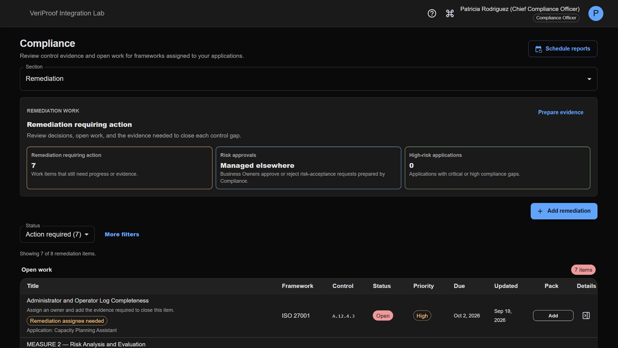Click the plus icon in Add remediation

click(540, 211)
